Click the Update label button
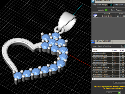 click(101, 10)
